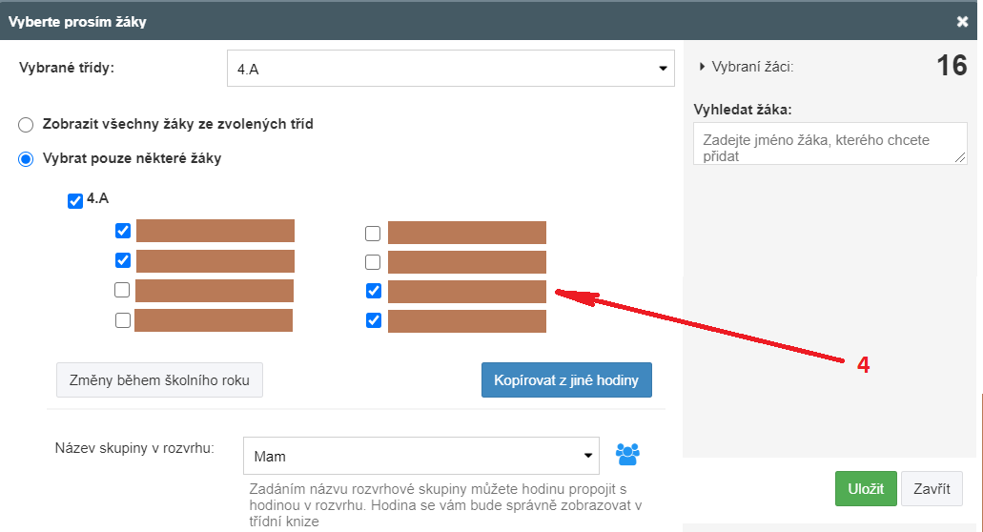Open the 'Název skupiny v rozvrhu' dropdown
Viewport: 983px width, 532px height.
pos(421,456)
